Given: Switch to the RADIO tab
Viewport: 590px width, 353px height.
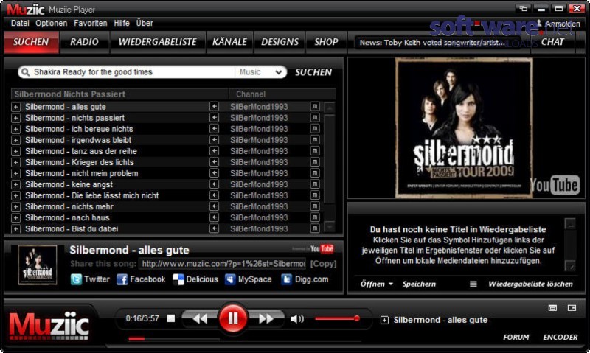Looking at the screenshot, I should coord(84,42).
